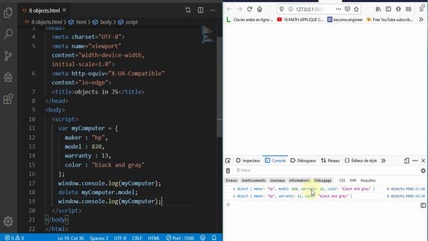This screenshot has height=241, width=428.
Task: Open the Explorer view in activity bar
Action: click(x=8, y=13)
